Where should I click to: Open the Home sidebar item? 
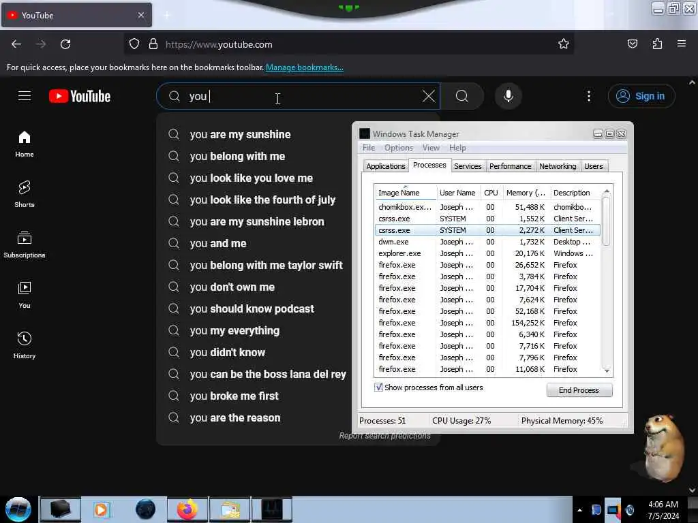[25, 144]
